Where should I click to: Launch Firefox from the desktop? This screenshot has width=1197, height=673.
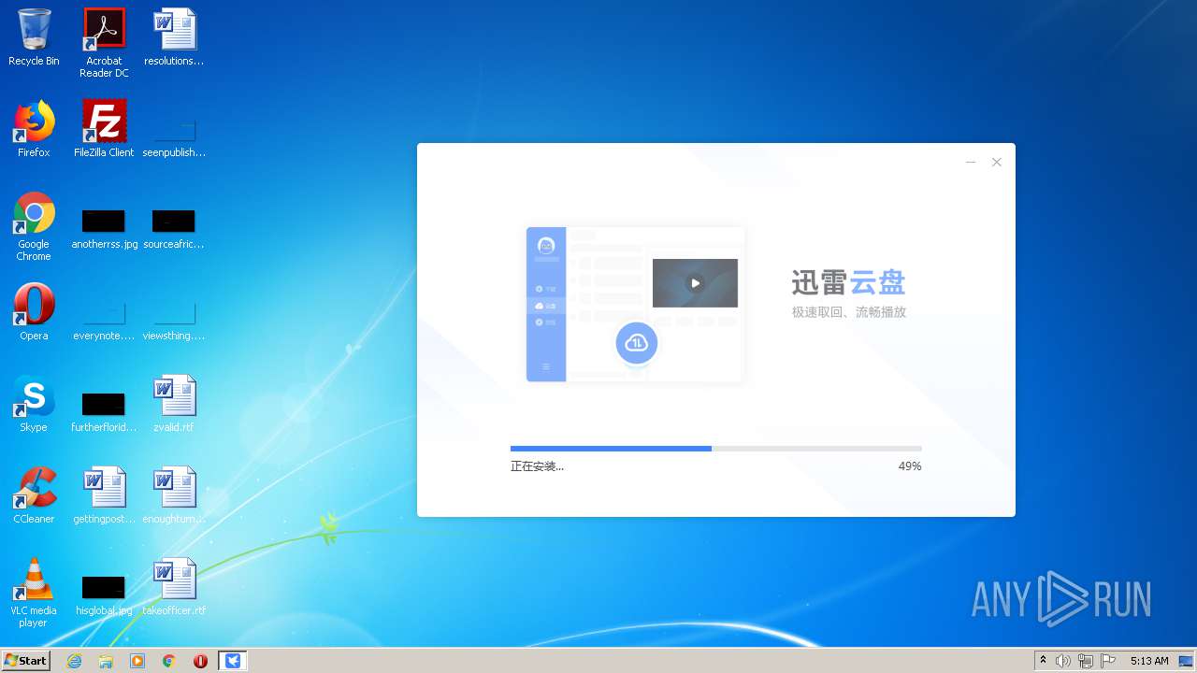tap(34, 129)
